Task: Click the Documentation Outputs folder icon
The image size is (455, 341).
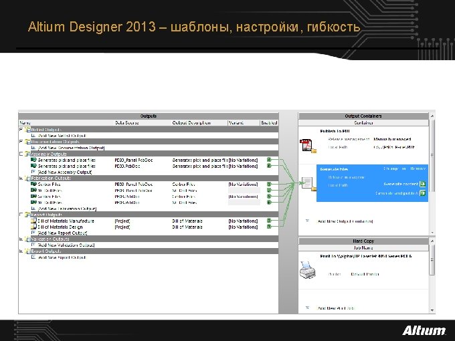Action: [x=27, y=142]
